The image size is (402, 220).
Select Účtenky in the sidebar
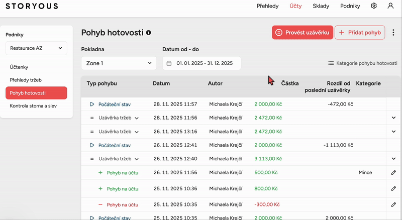(20, 67)
